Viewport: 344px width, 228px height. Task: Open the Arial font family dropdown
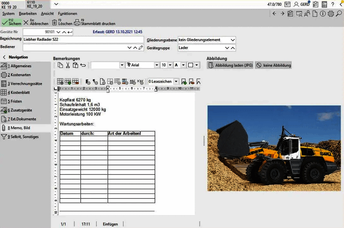point(157,65)
